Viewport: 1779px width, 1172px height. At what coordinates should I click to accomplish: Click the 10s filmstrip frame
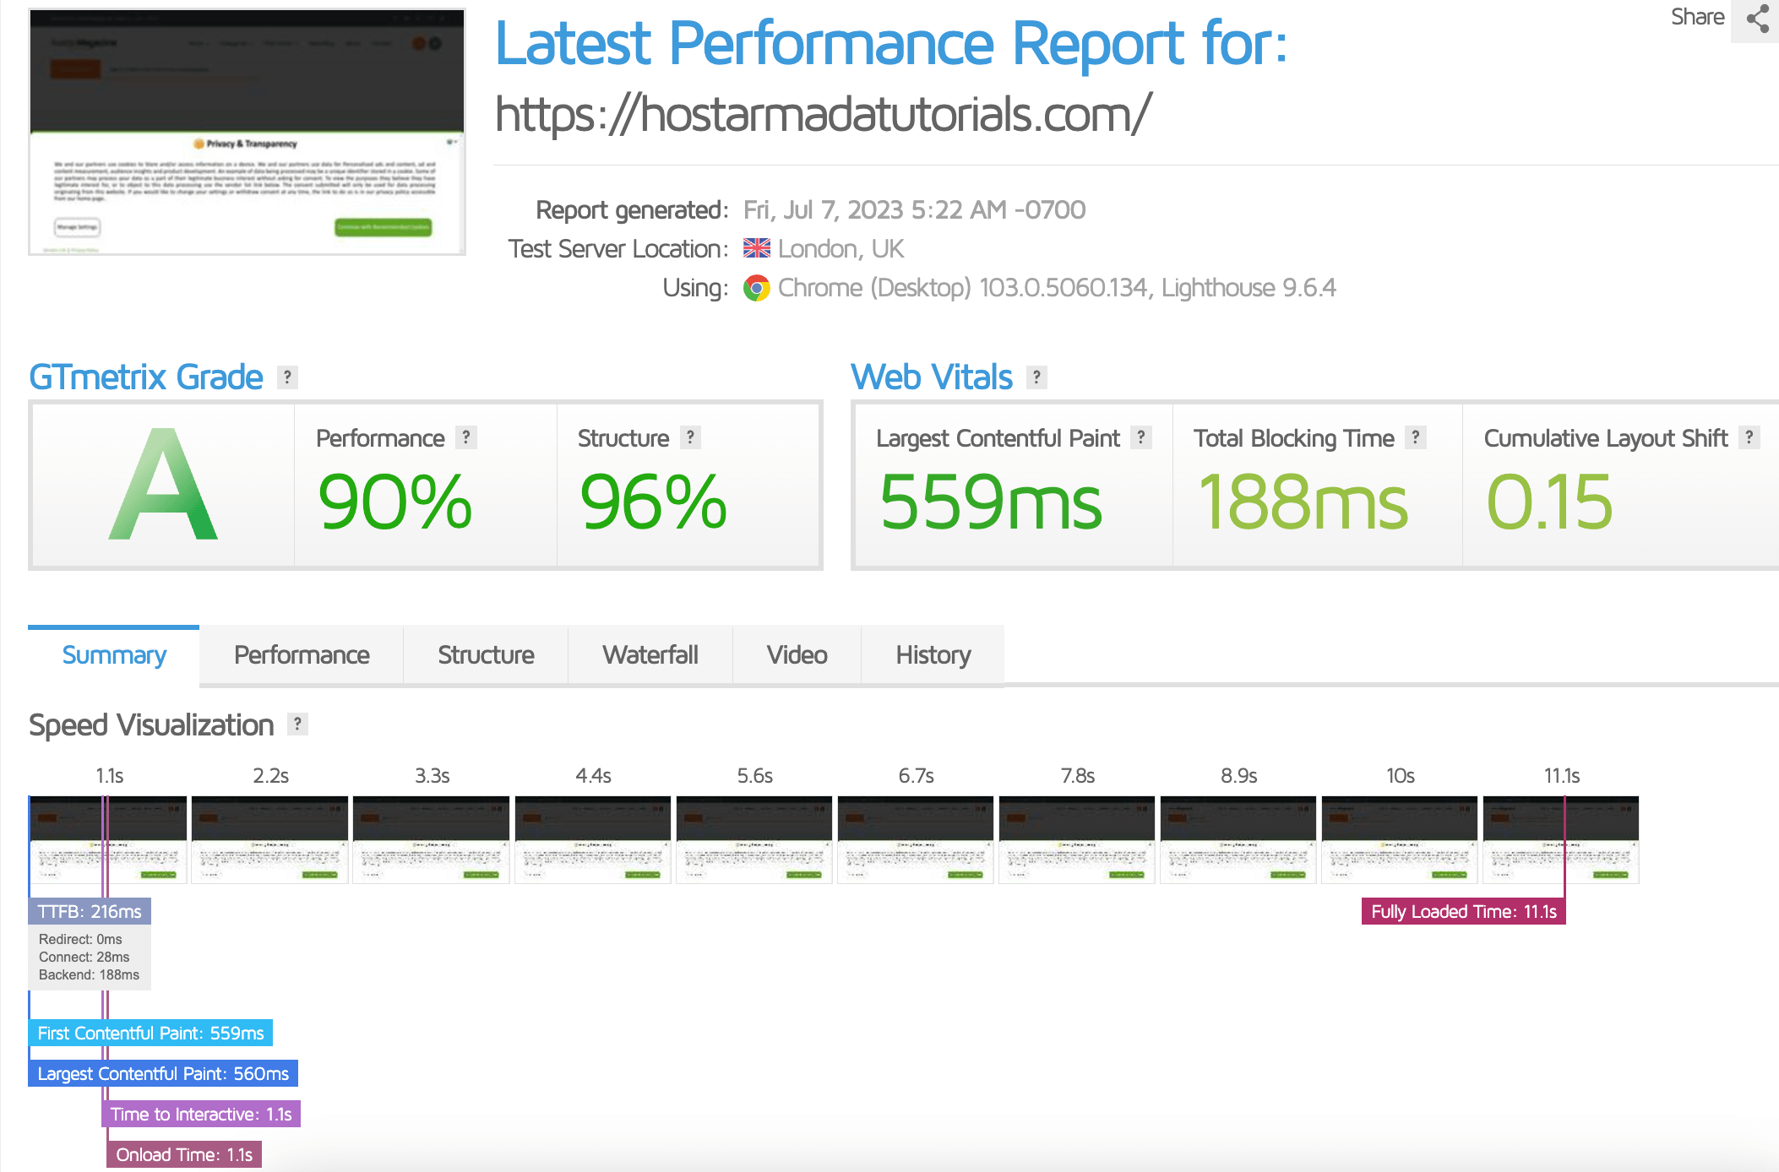tap(1399, 839)
